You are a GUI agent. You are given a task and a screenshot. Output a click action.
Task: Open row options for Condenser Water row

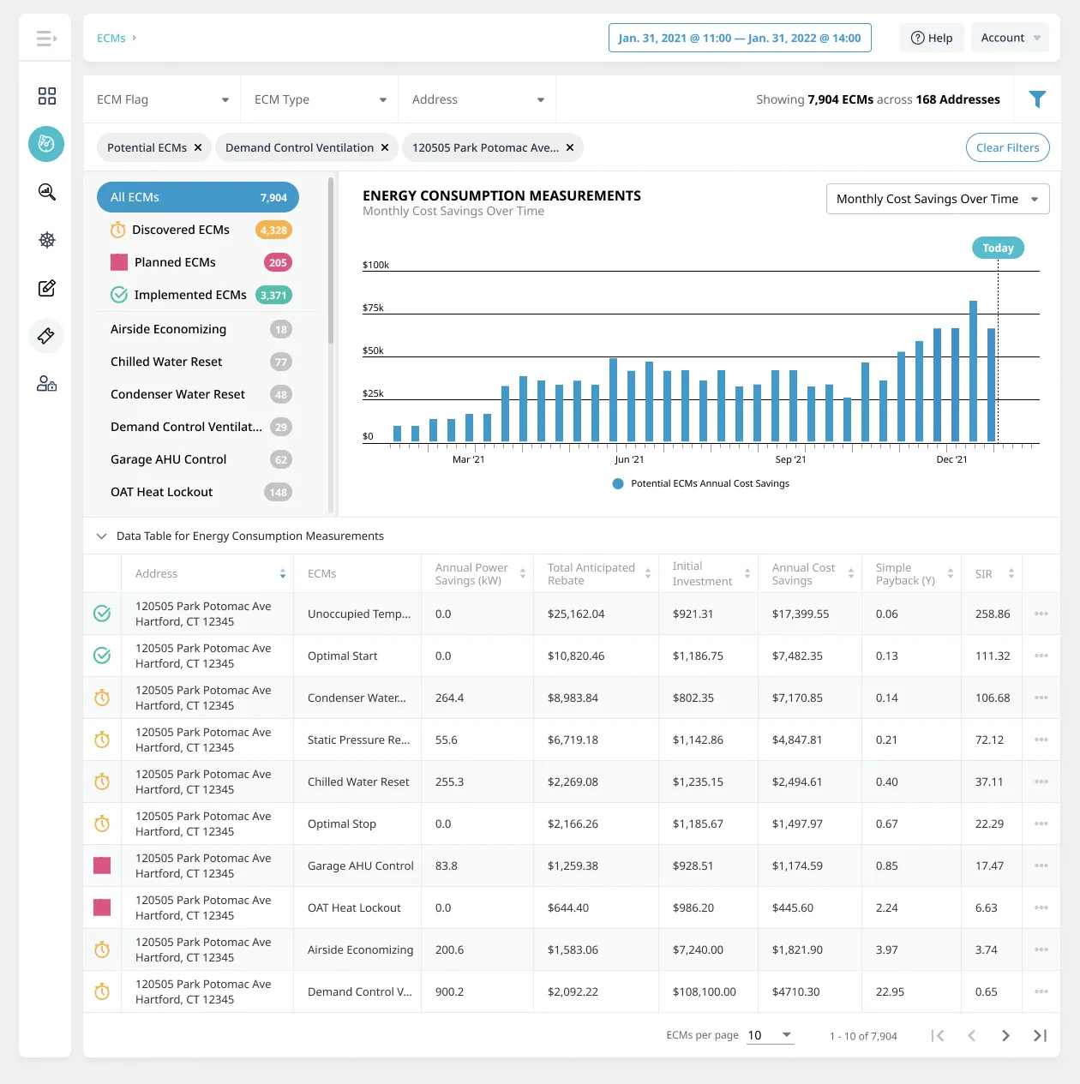(1041, 698)
